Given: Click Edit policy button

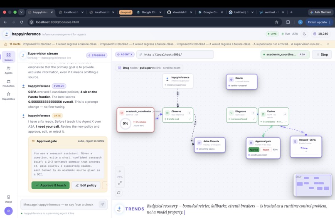Looking at the screenshot, I should coord(86,185).
